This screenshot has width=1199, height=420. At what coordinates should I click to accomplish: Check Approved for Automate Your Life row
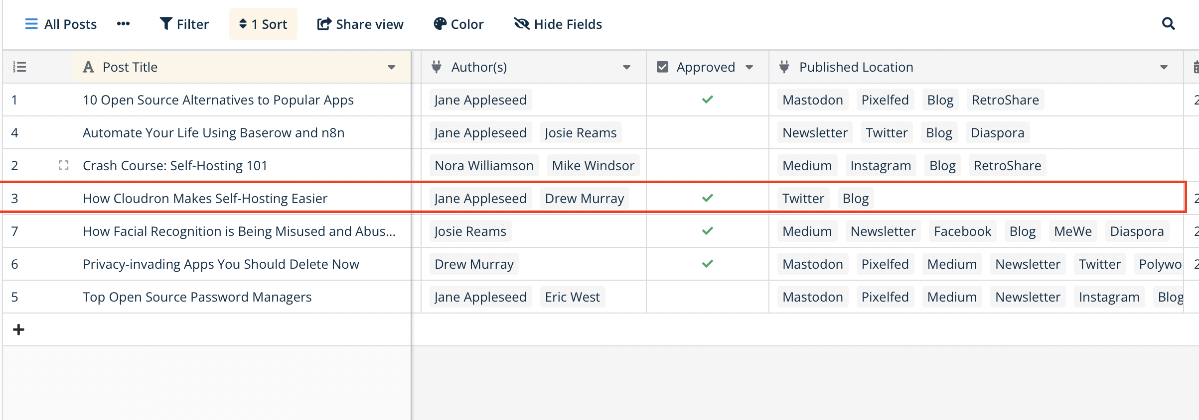707,132
